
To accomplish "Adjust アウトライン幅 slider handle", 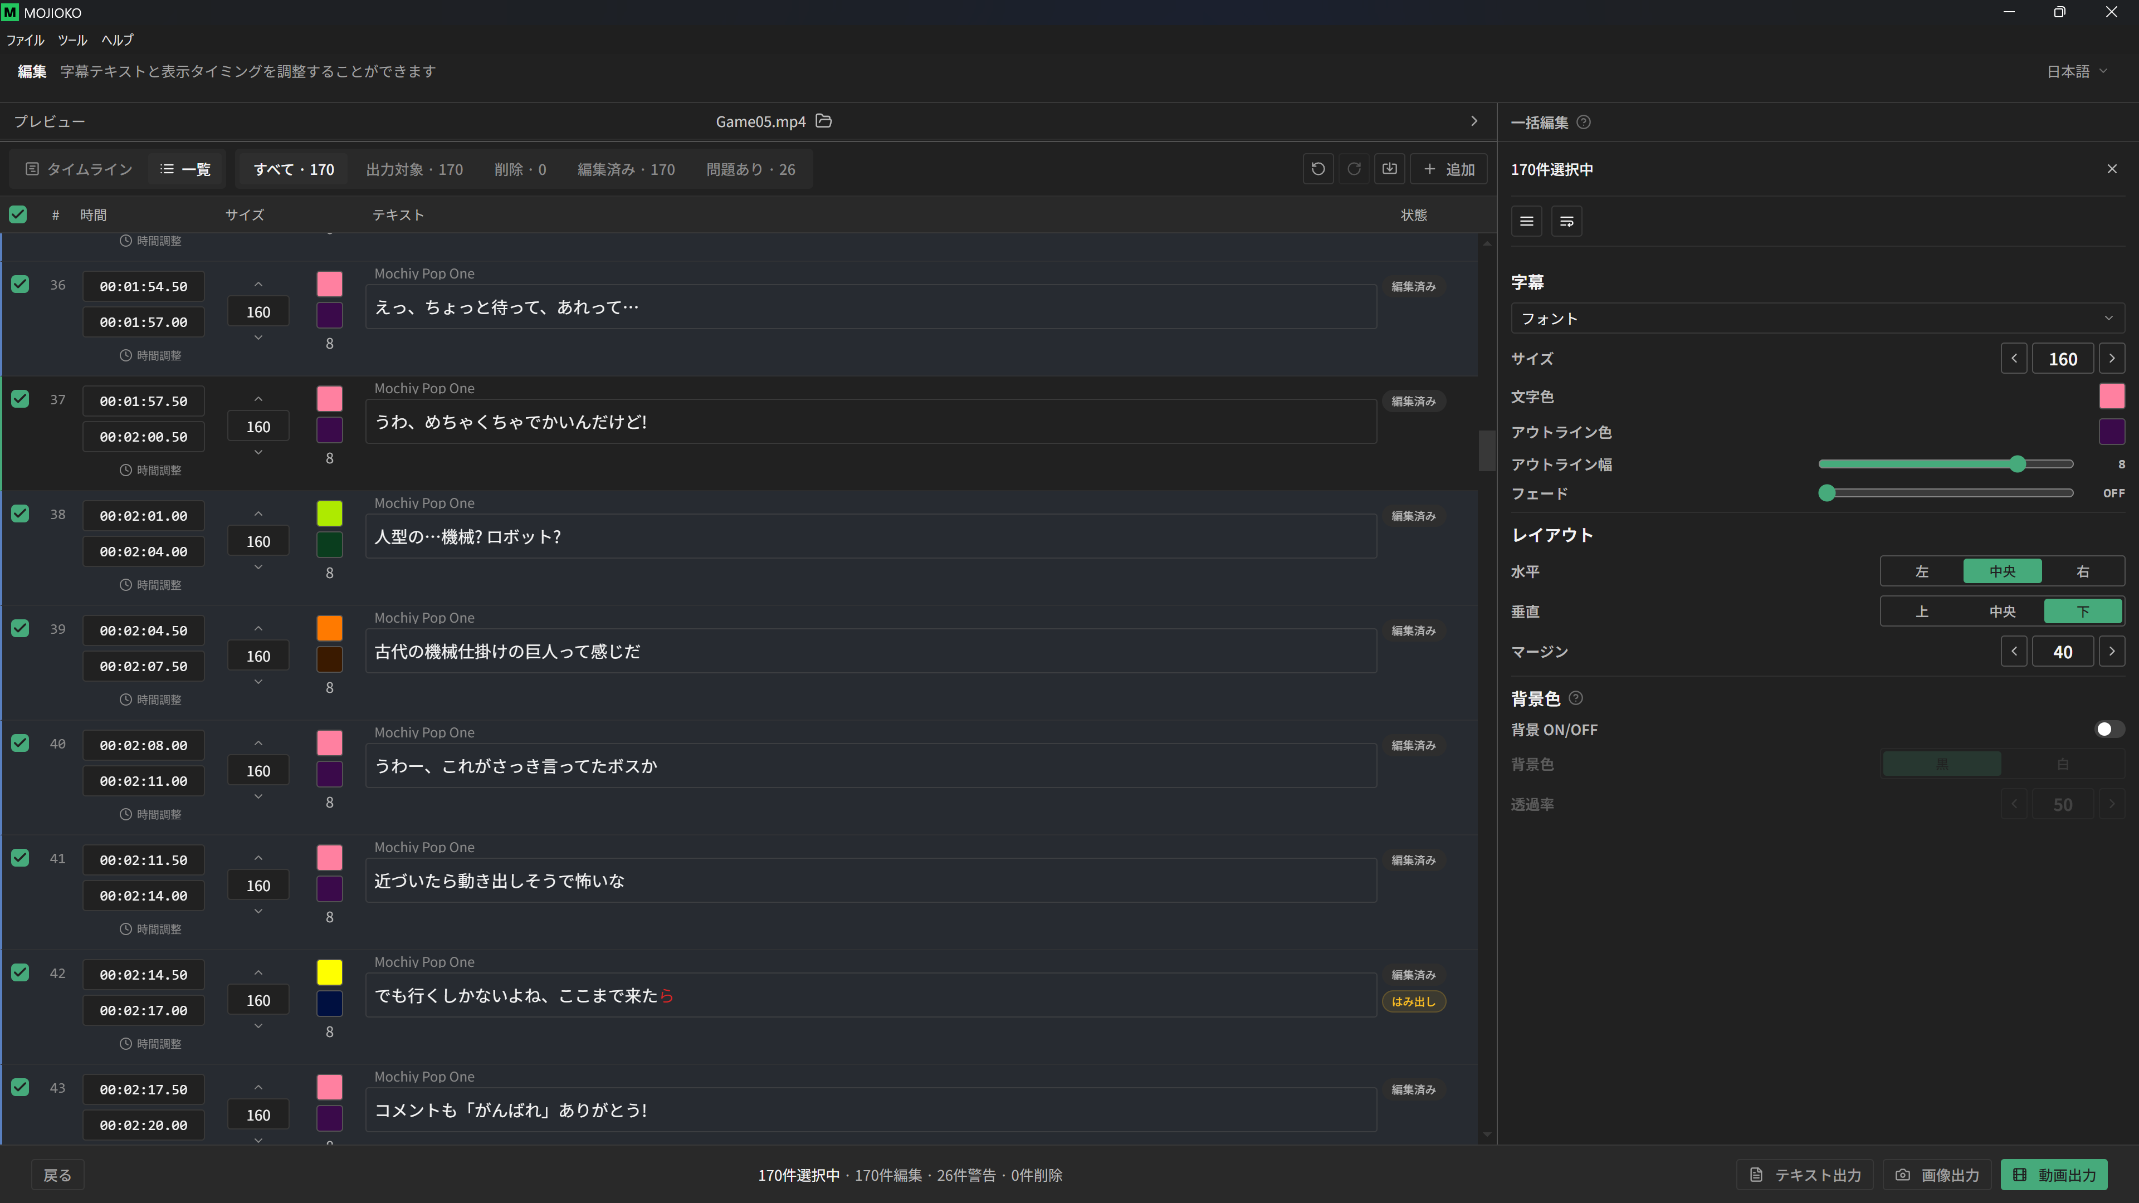I will (2018, 464).
